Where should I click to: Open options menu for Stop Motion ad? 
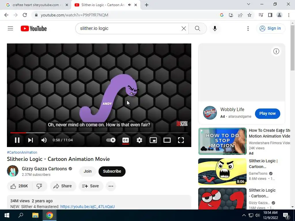(x=281, y=132)
